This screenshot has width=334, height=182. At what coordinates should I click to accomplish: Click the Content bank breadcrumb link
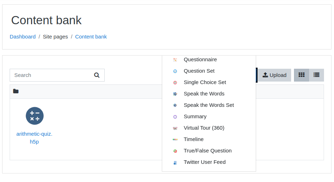pos(91,37)
